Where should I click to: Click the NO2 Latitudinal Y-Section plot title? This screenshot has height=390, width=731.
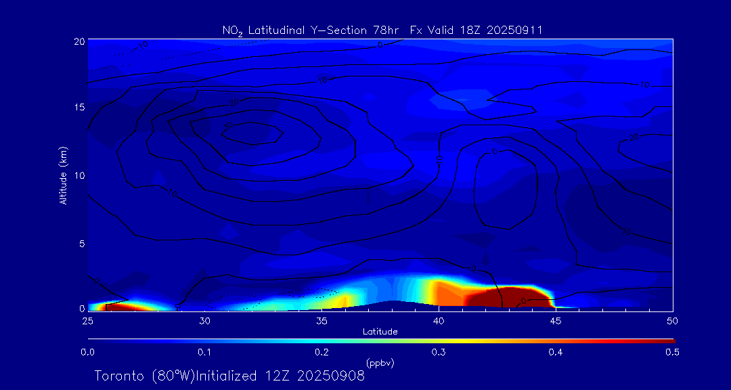point(382,30)
